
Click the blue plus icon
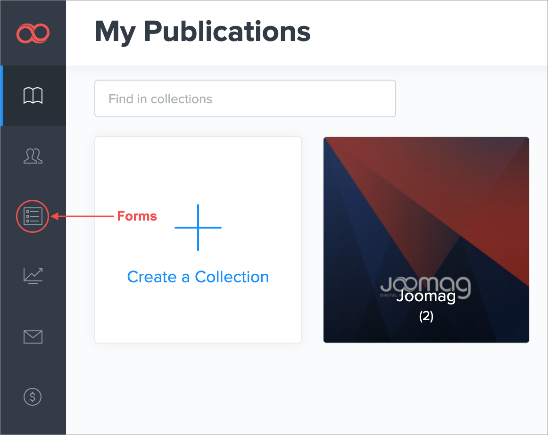tap(198, 228)
